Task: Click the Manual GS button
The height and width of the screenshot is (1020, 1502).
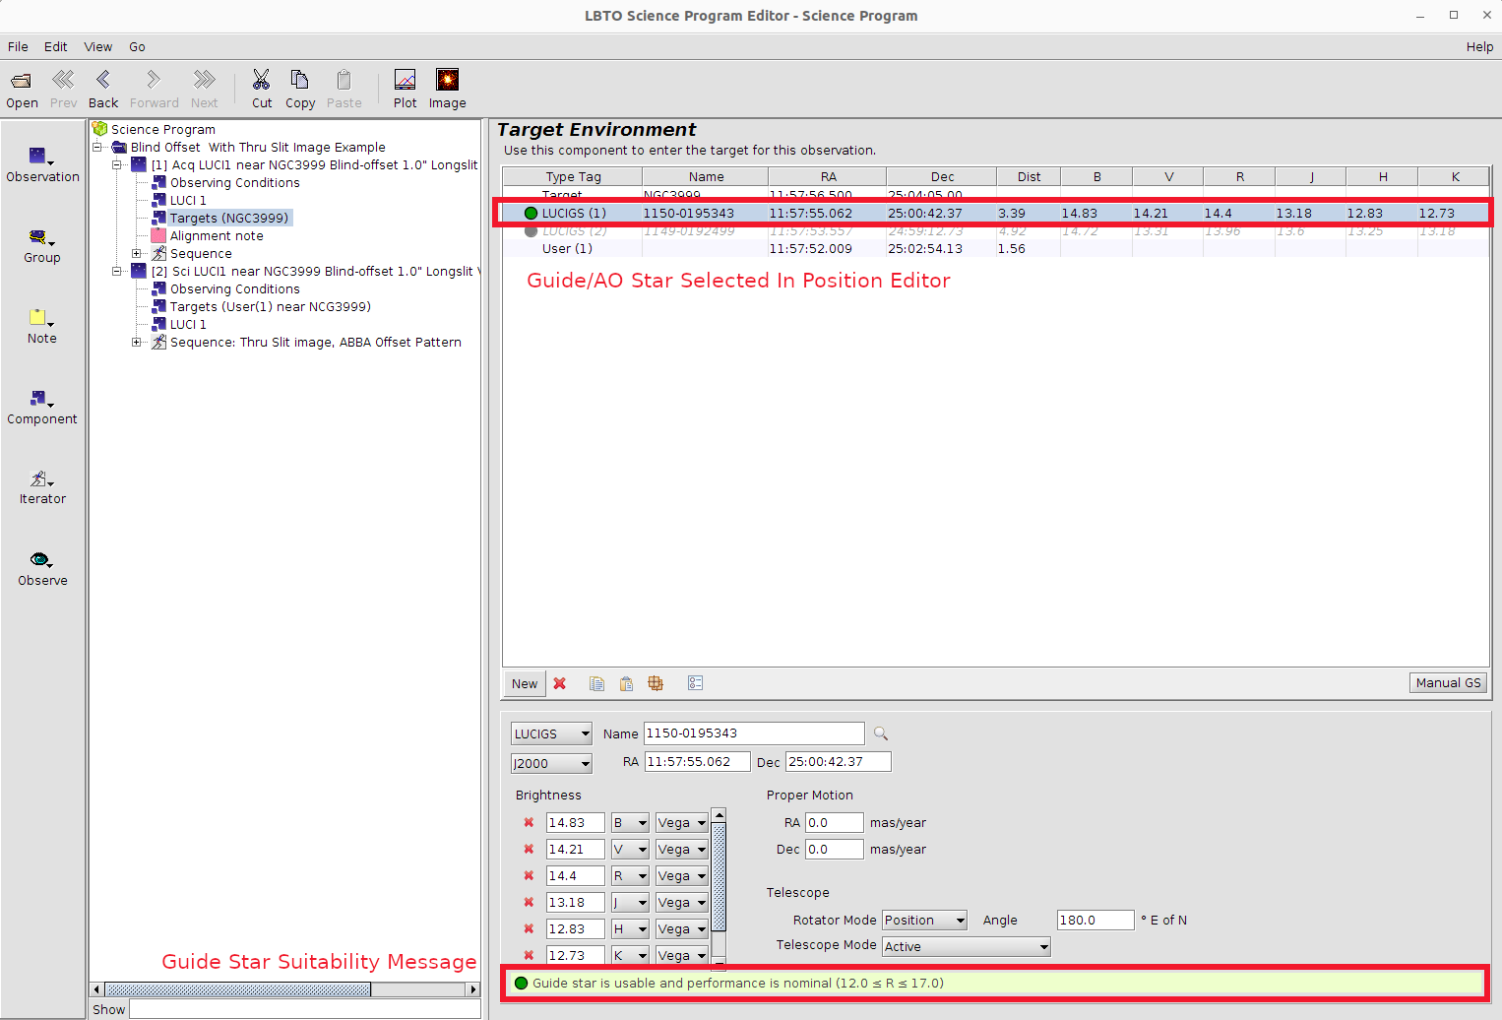Action: click(x=1447, y=683)
